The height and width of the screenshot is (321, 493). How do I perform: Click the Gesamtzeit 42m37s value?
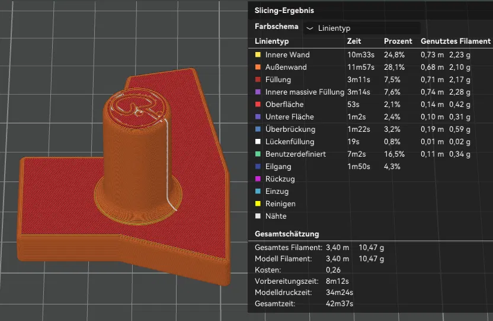tap(340, 304)
